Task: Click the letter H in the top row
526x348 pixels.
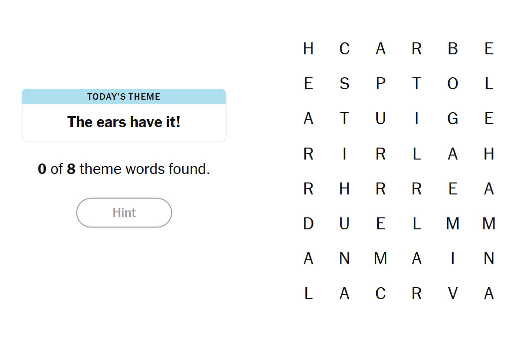Action: pyautogui.click(x=308, y=49)
